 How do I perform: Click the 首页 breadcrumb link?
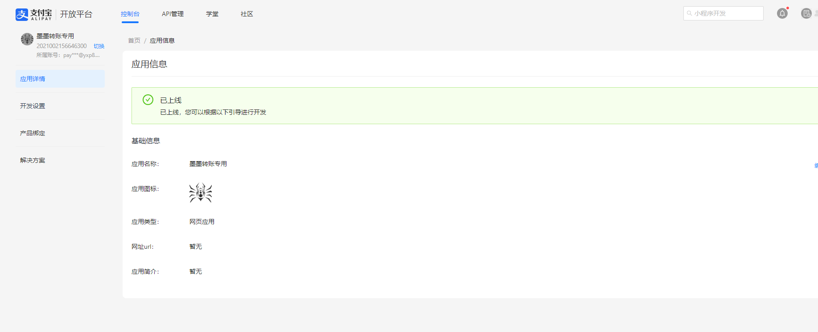134,40
